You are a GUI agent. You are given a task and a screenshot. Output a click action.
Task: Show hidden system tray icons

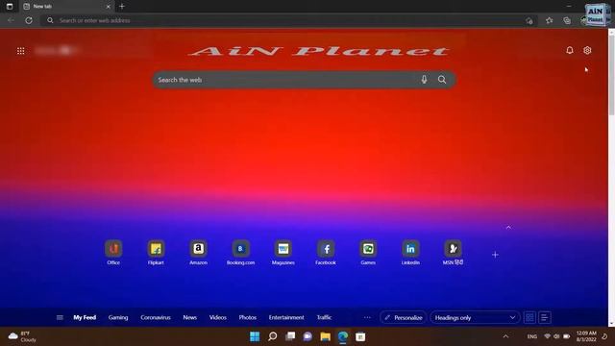point(505,336)
